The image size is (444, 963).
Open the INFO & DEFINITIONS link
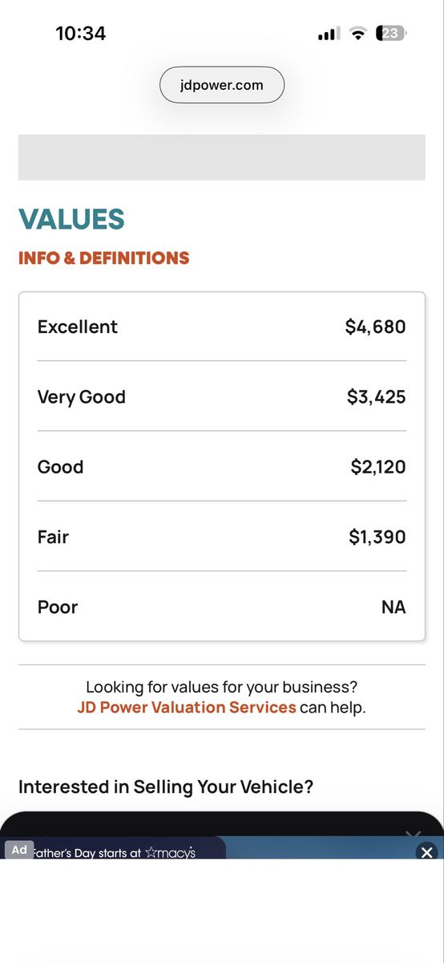tap(103, 258)
